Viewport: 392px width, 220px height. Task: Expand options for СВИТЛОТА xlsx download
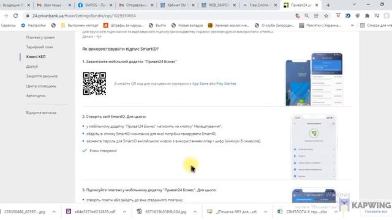coord(336,212)
